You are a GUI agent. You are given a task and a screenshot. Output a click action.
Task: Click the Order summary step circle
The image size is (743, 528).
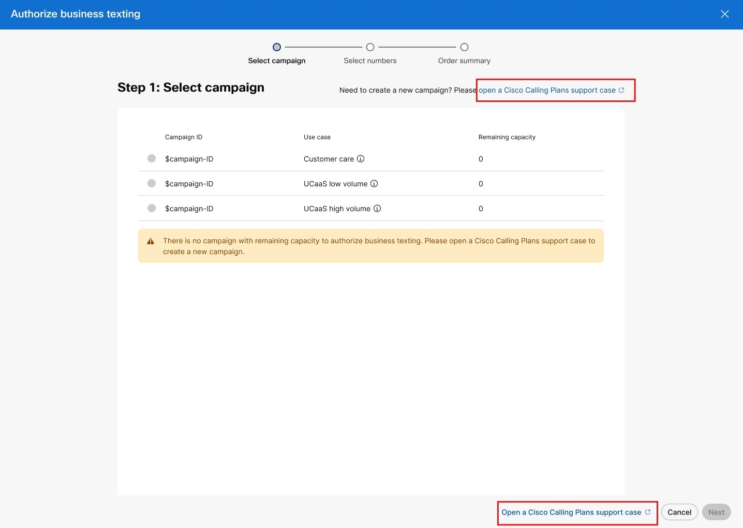coord(464,47)
